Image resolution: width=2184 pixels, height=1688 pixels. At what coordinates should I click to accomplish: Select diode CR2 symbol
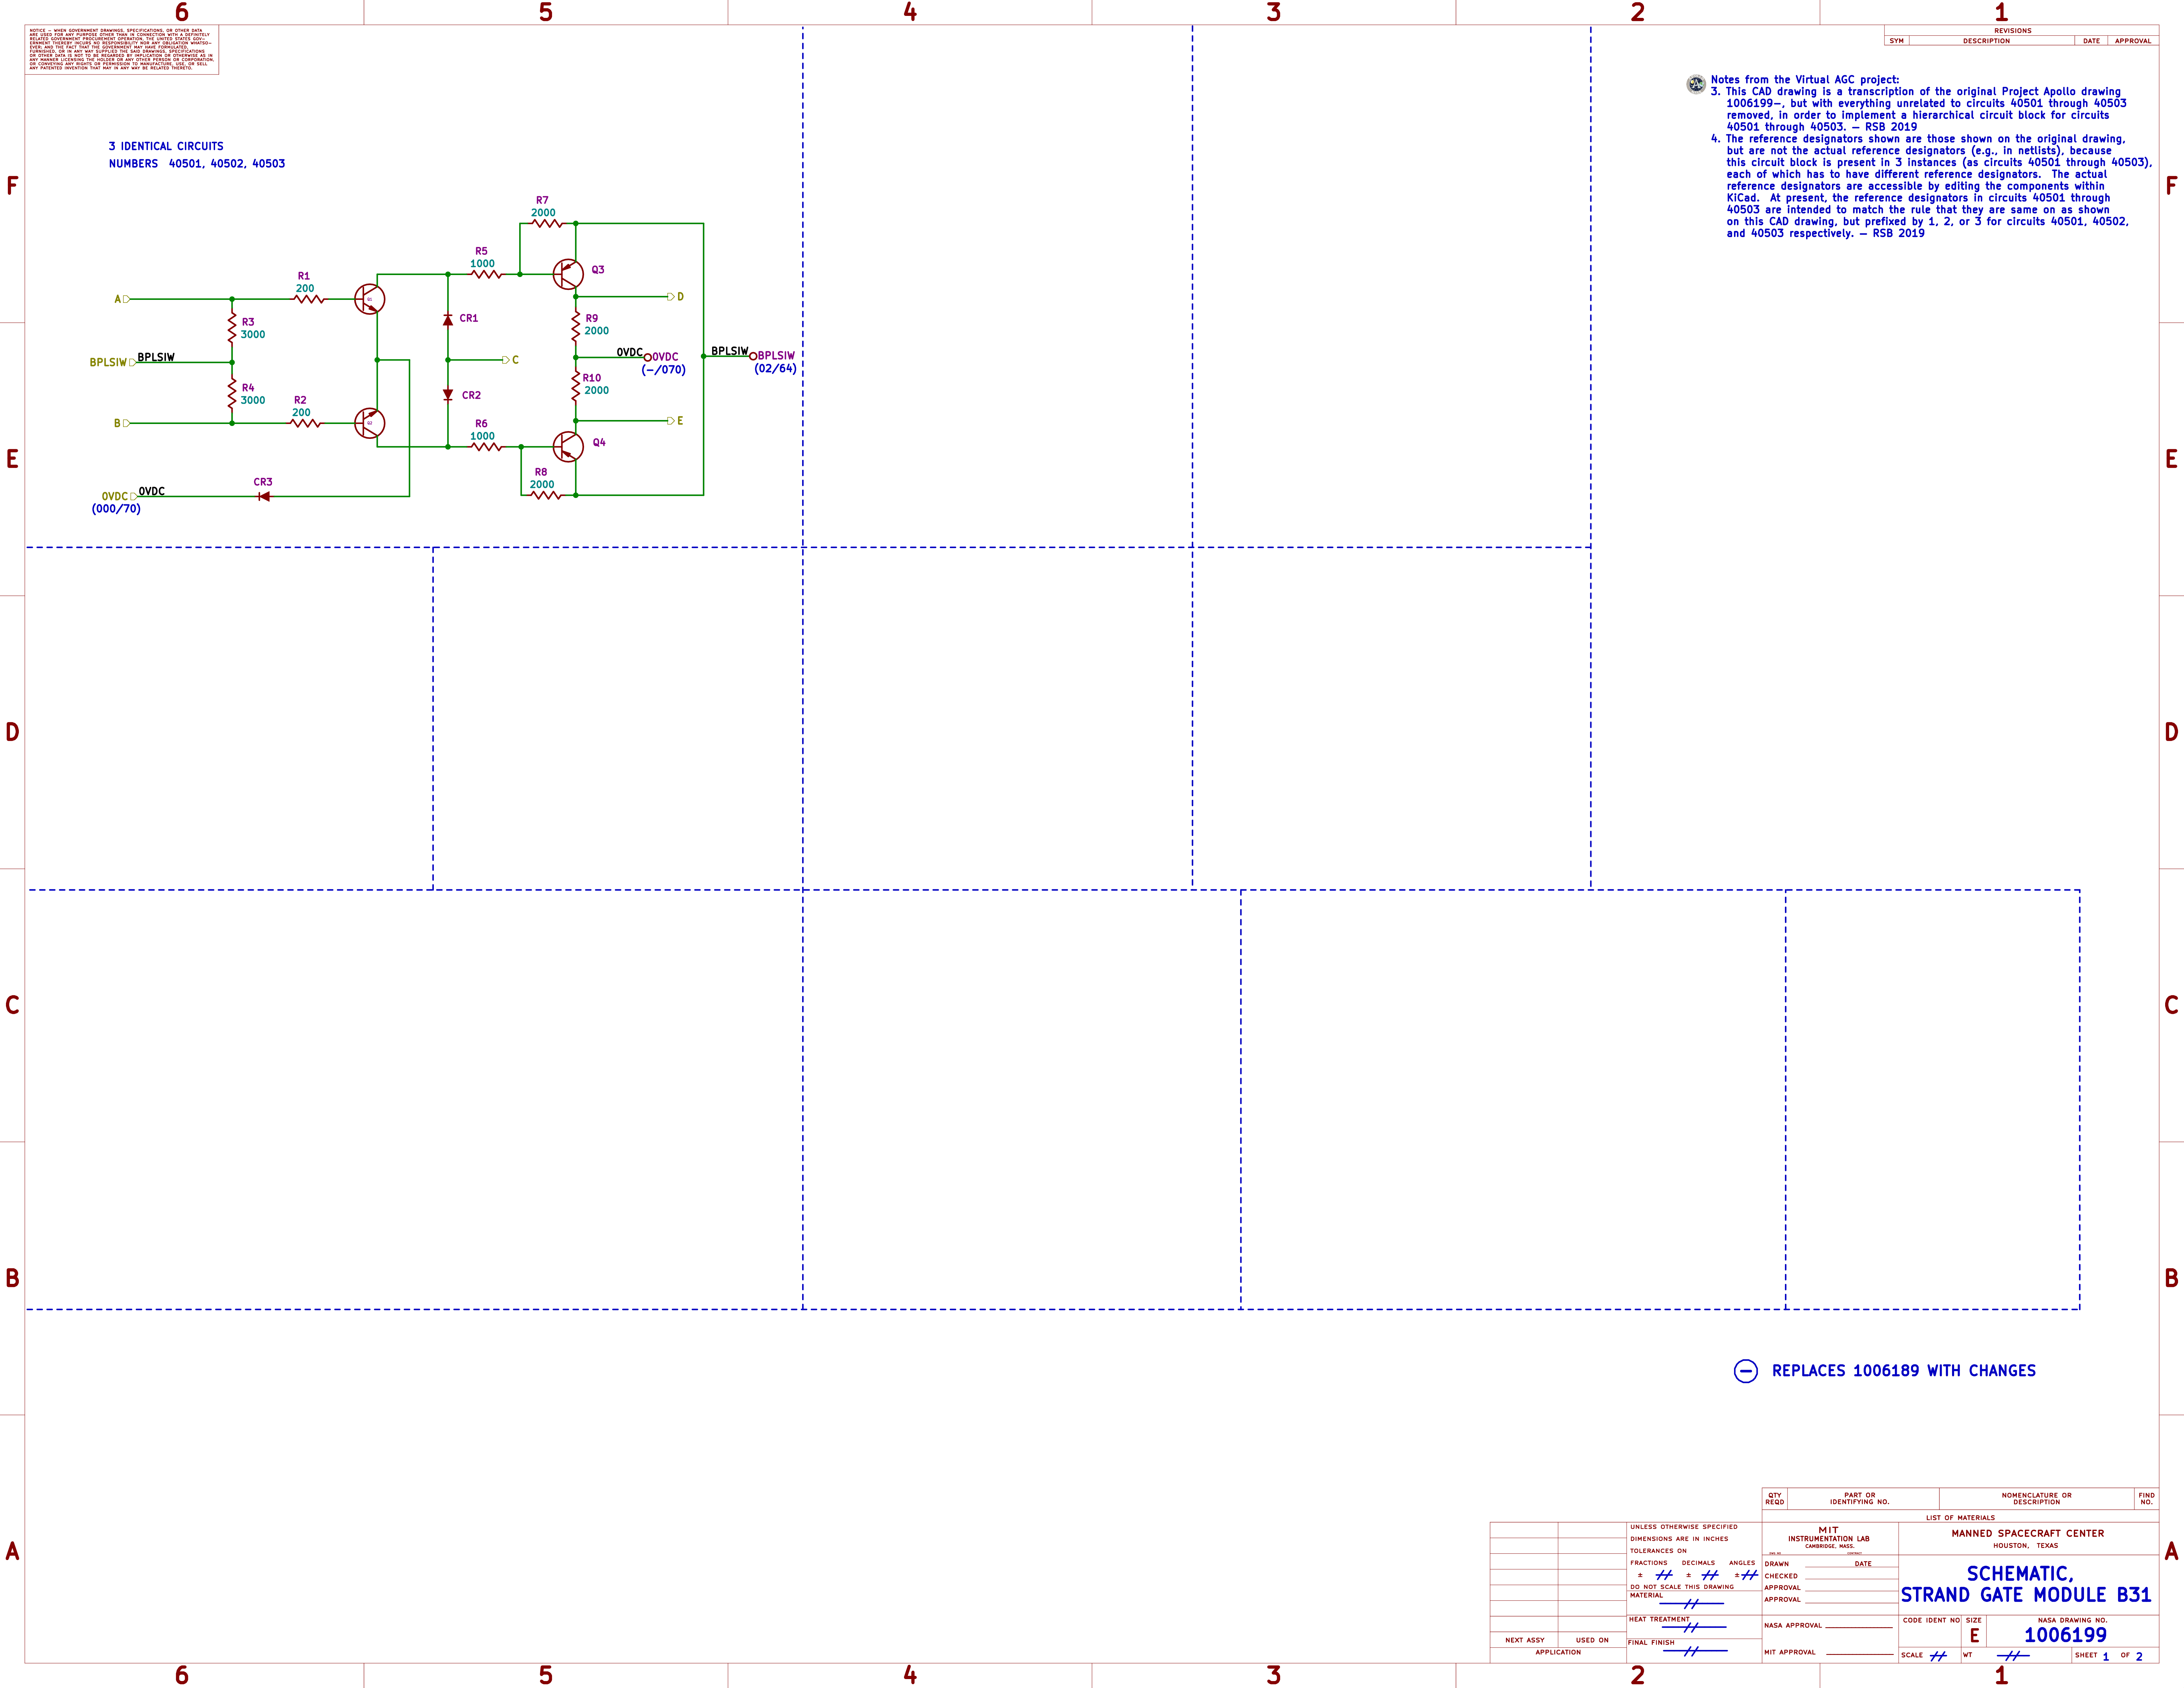pos(448,395)
